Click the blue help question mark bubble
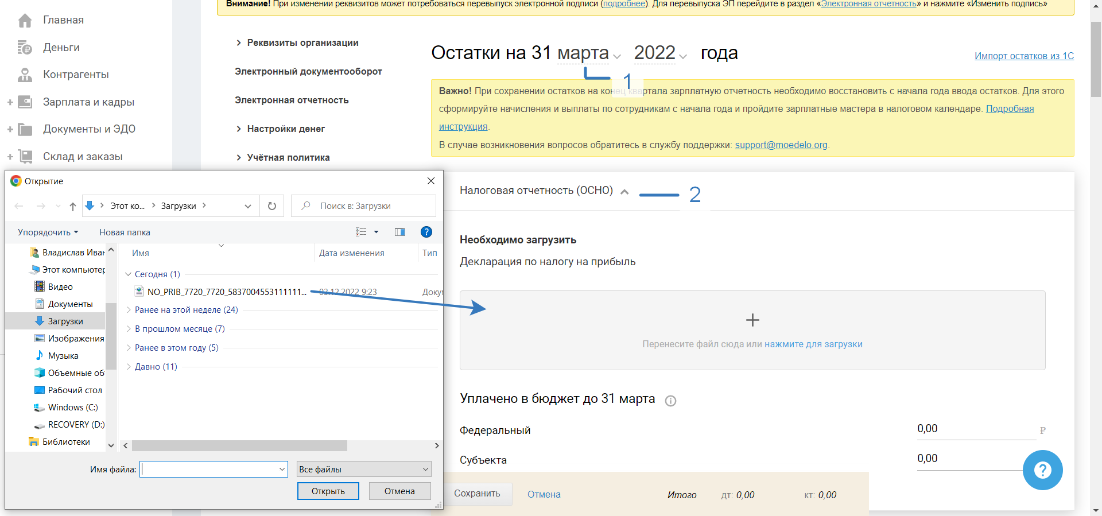The height and width of the screenshot is (516, 1102). [1042, 470]
